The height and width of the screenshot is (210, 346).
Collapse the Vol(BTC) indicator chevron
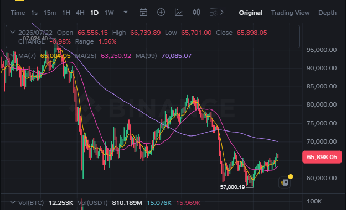point(13,202)
